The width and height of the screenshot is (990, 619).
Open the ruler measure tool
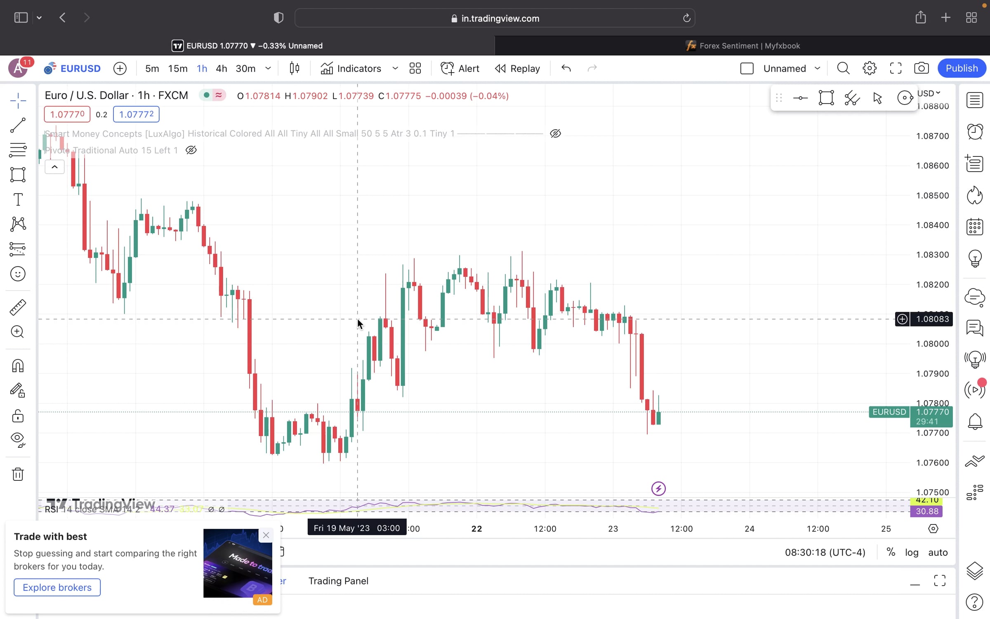18,307
